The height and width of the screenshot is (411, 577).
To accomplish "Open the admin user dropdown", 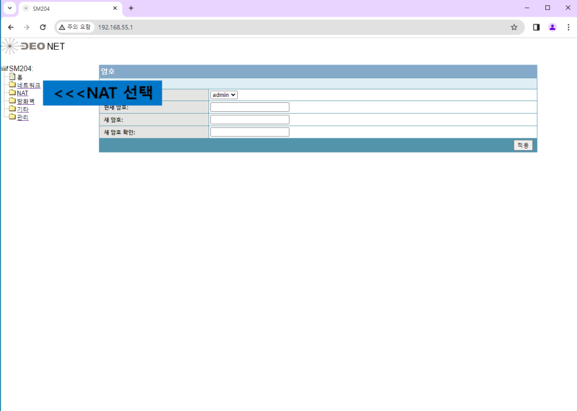I will [x=224, y=95].
